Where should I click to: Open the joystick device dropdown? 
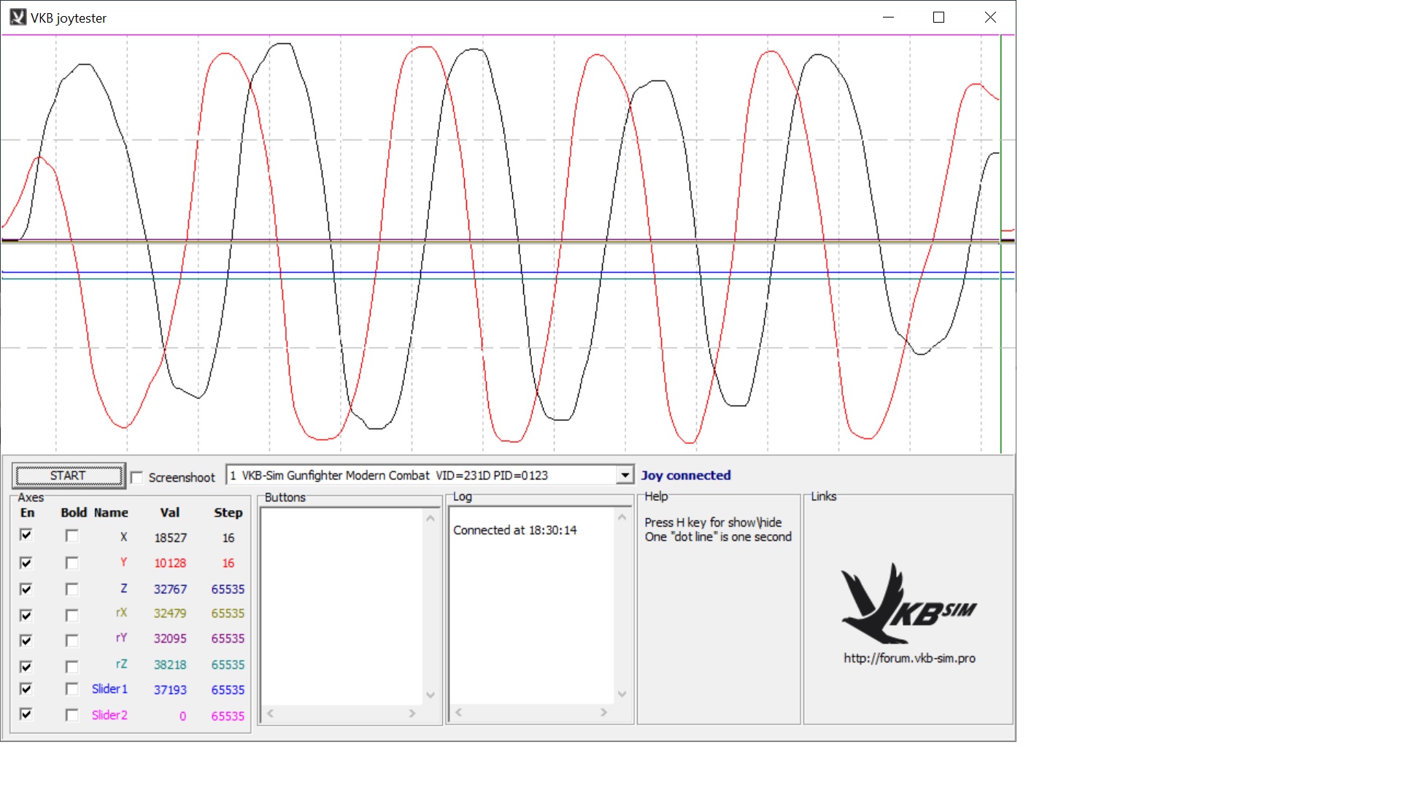[x=625, y=476]
